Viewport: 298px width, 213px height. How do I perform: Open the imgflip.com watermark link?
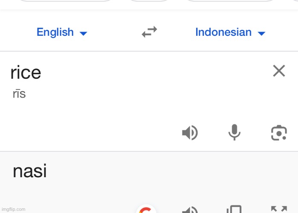[13, 209]
